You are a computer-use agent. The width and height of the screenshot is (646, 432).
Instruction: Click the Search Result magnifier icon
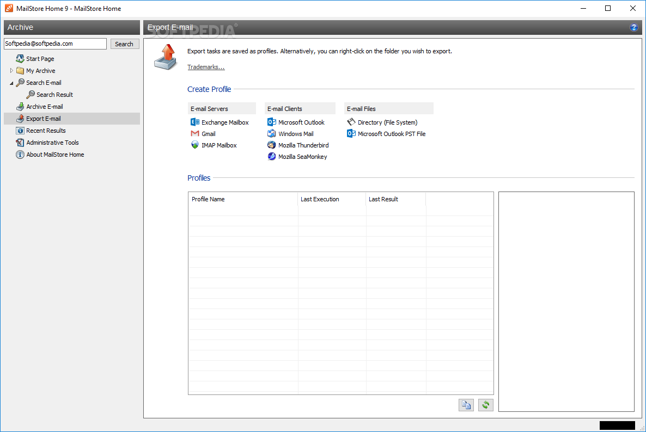31,95
